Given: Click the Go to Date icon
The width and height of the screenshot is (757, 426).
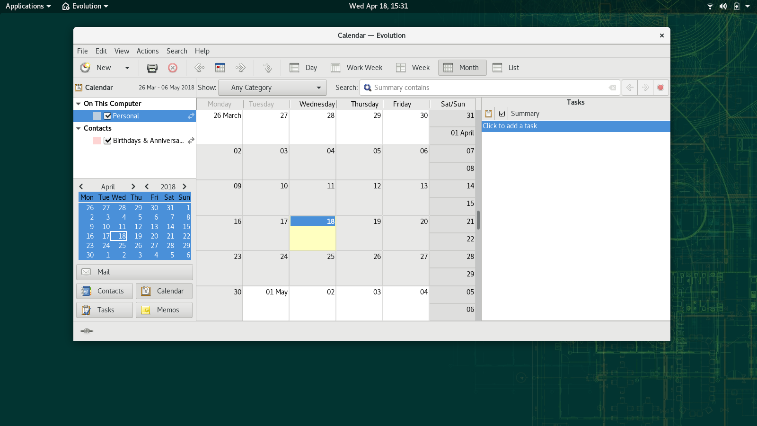Looking at the screenshot, I should point(267,68).
